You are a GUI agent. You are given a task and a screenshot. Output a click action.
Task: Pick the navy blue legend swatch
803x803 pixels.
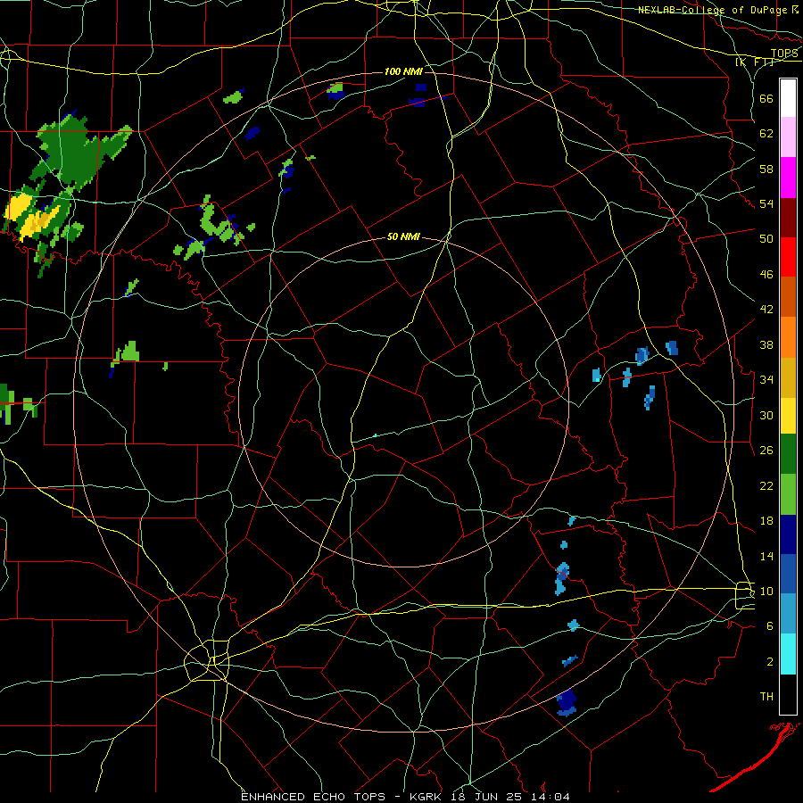coord(788,534)
